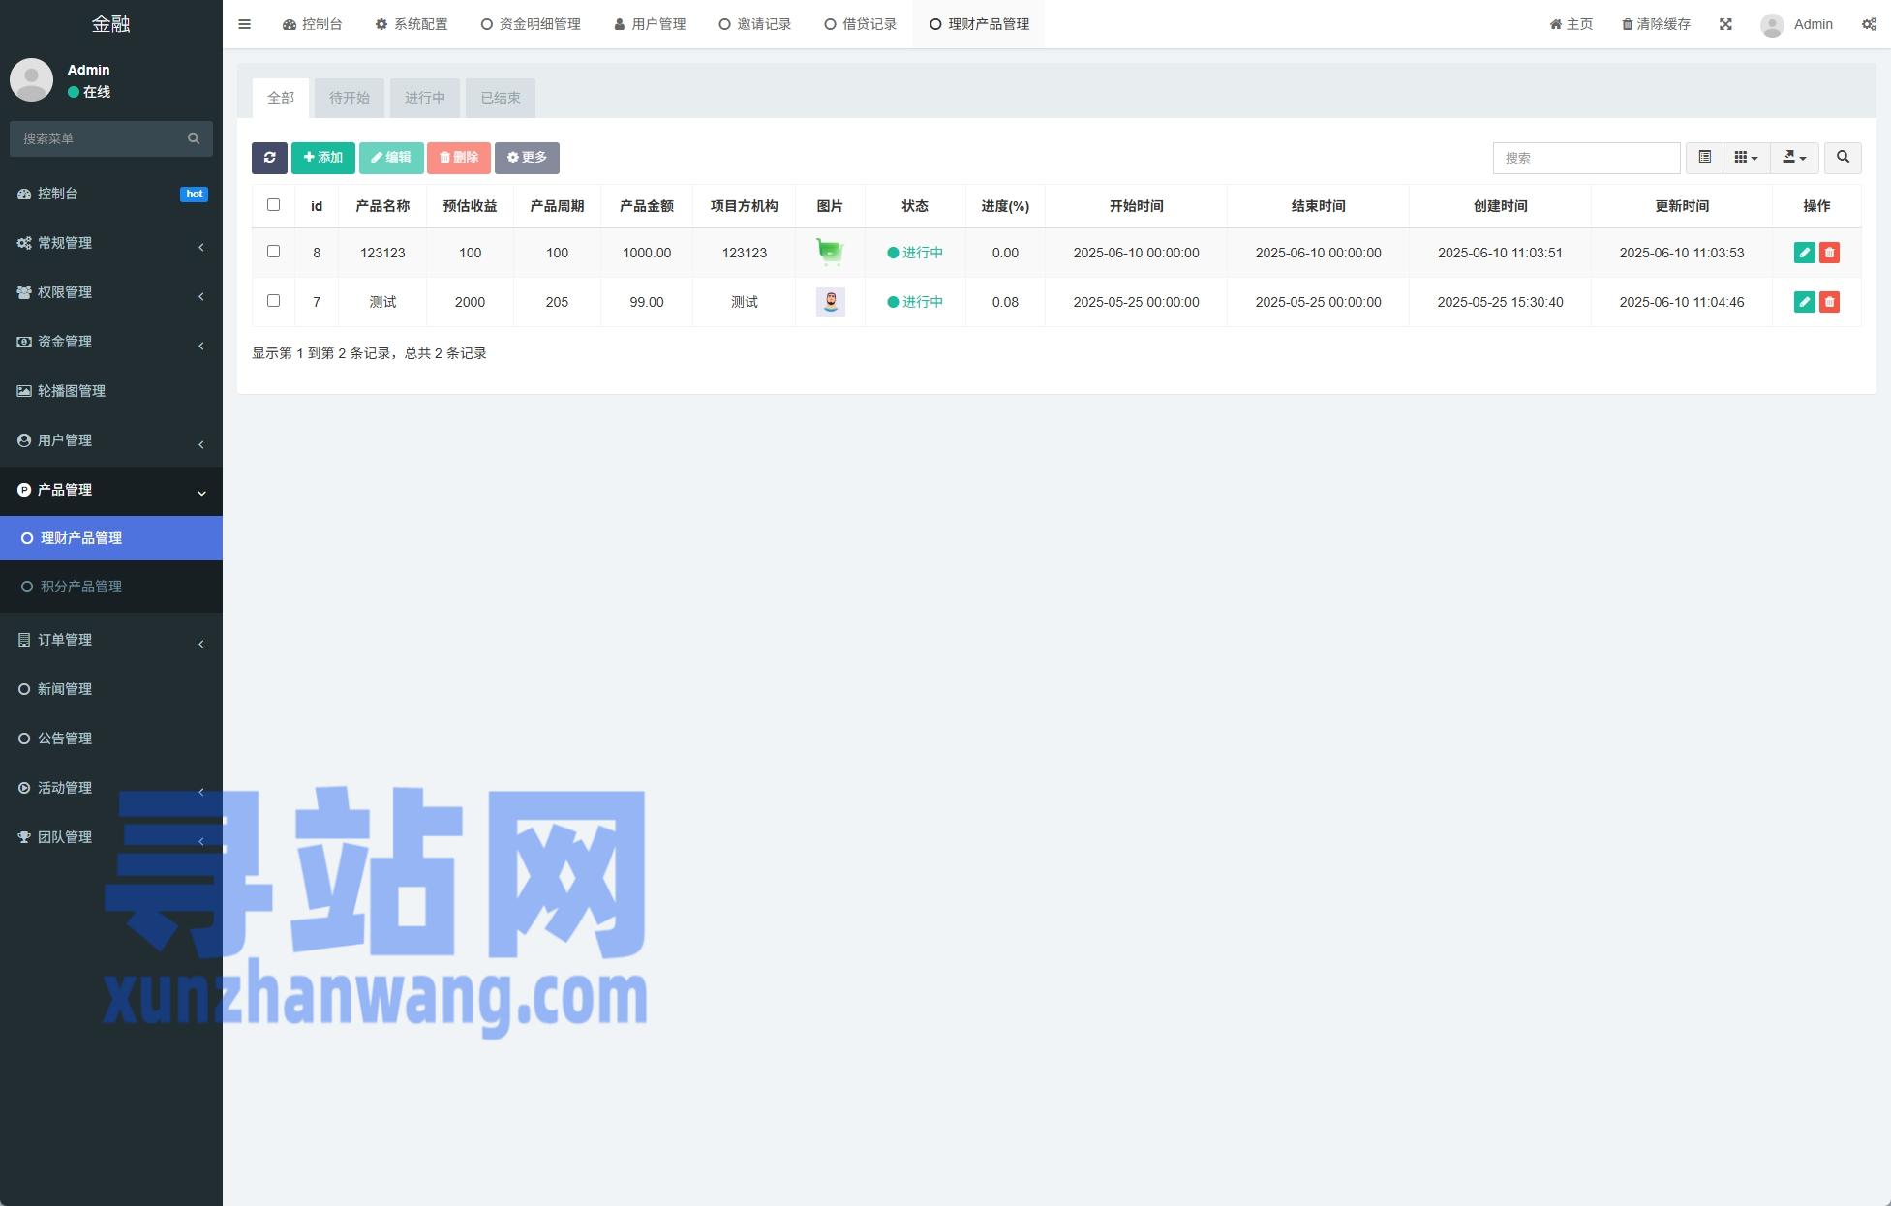Open 控制台 in the sidebar
The width and height of the screenshot is (1891, 1206).
[x=111, y=194]
